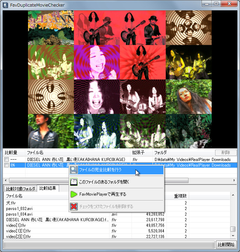
Task: Choose ファイルの完全比較を行う from the context menu
Action: tap(117, 170)
